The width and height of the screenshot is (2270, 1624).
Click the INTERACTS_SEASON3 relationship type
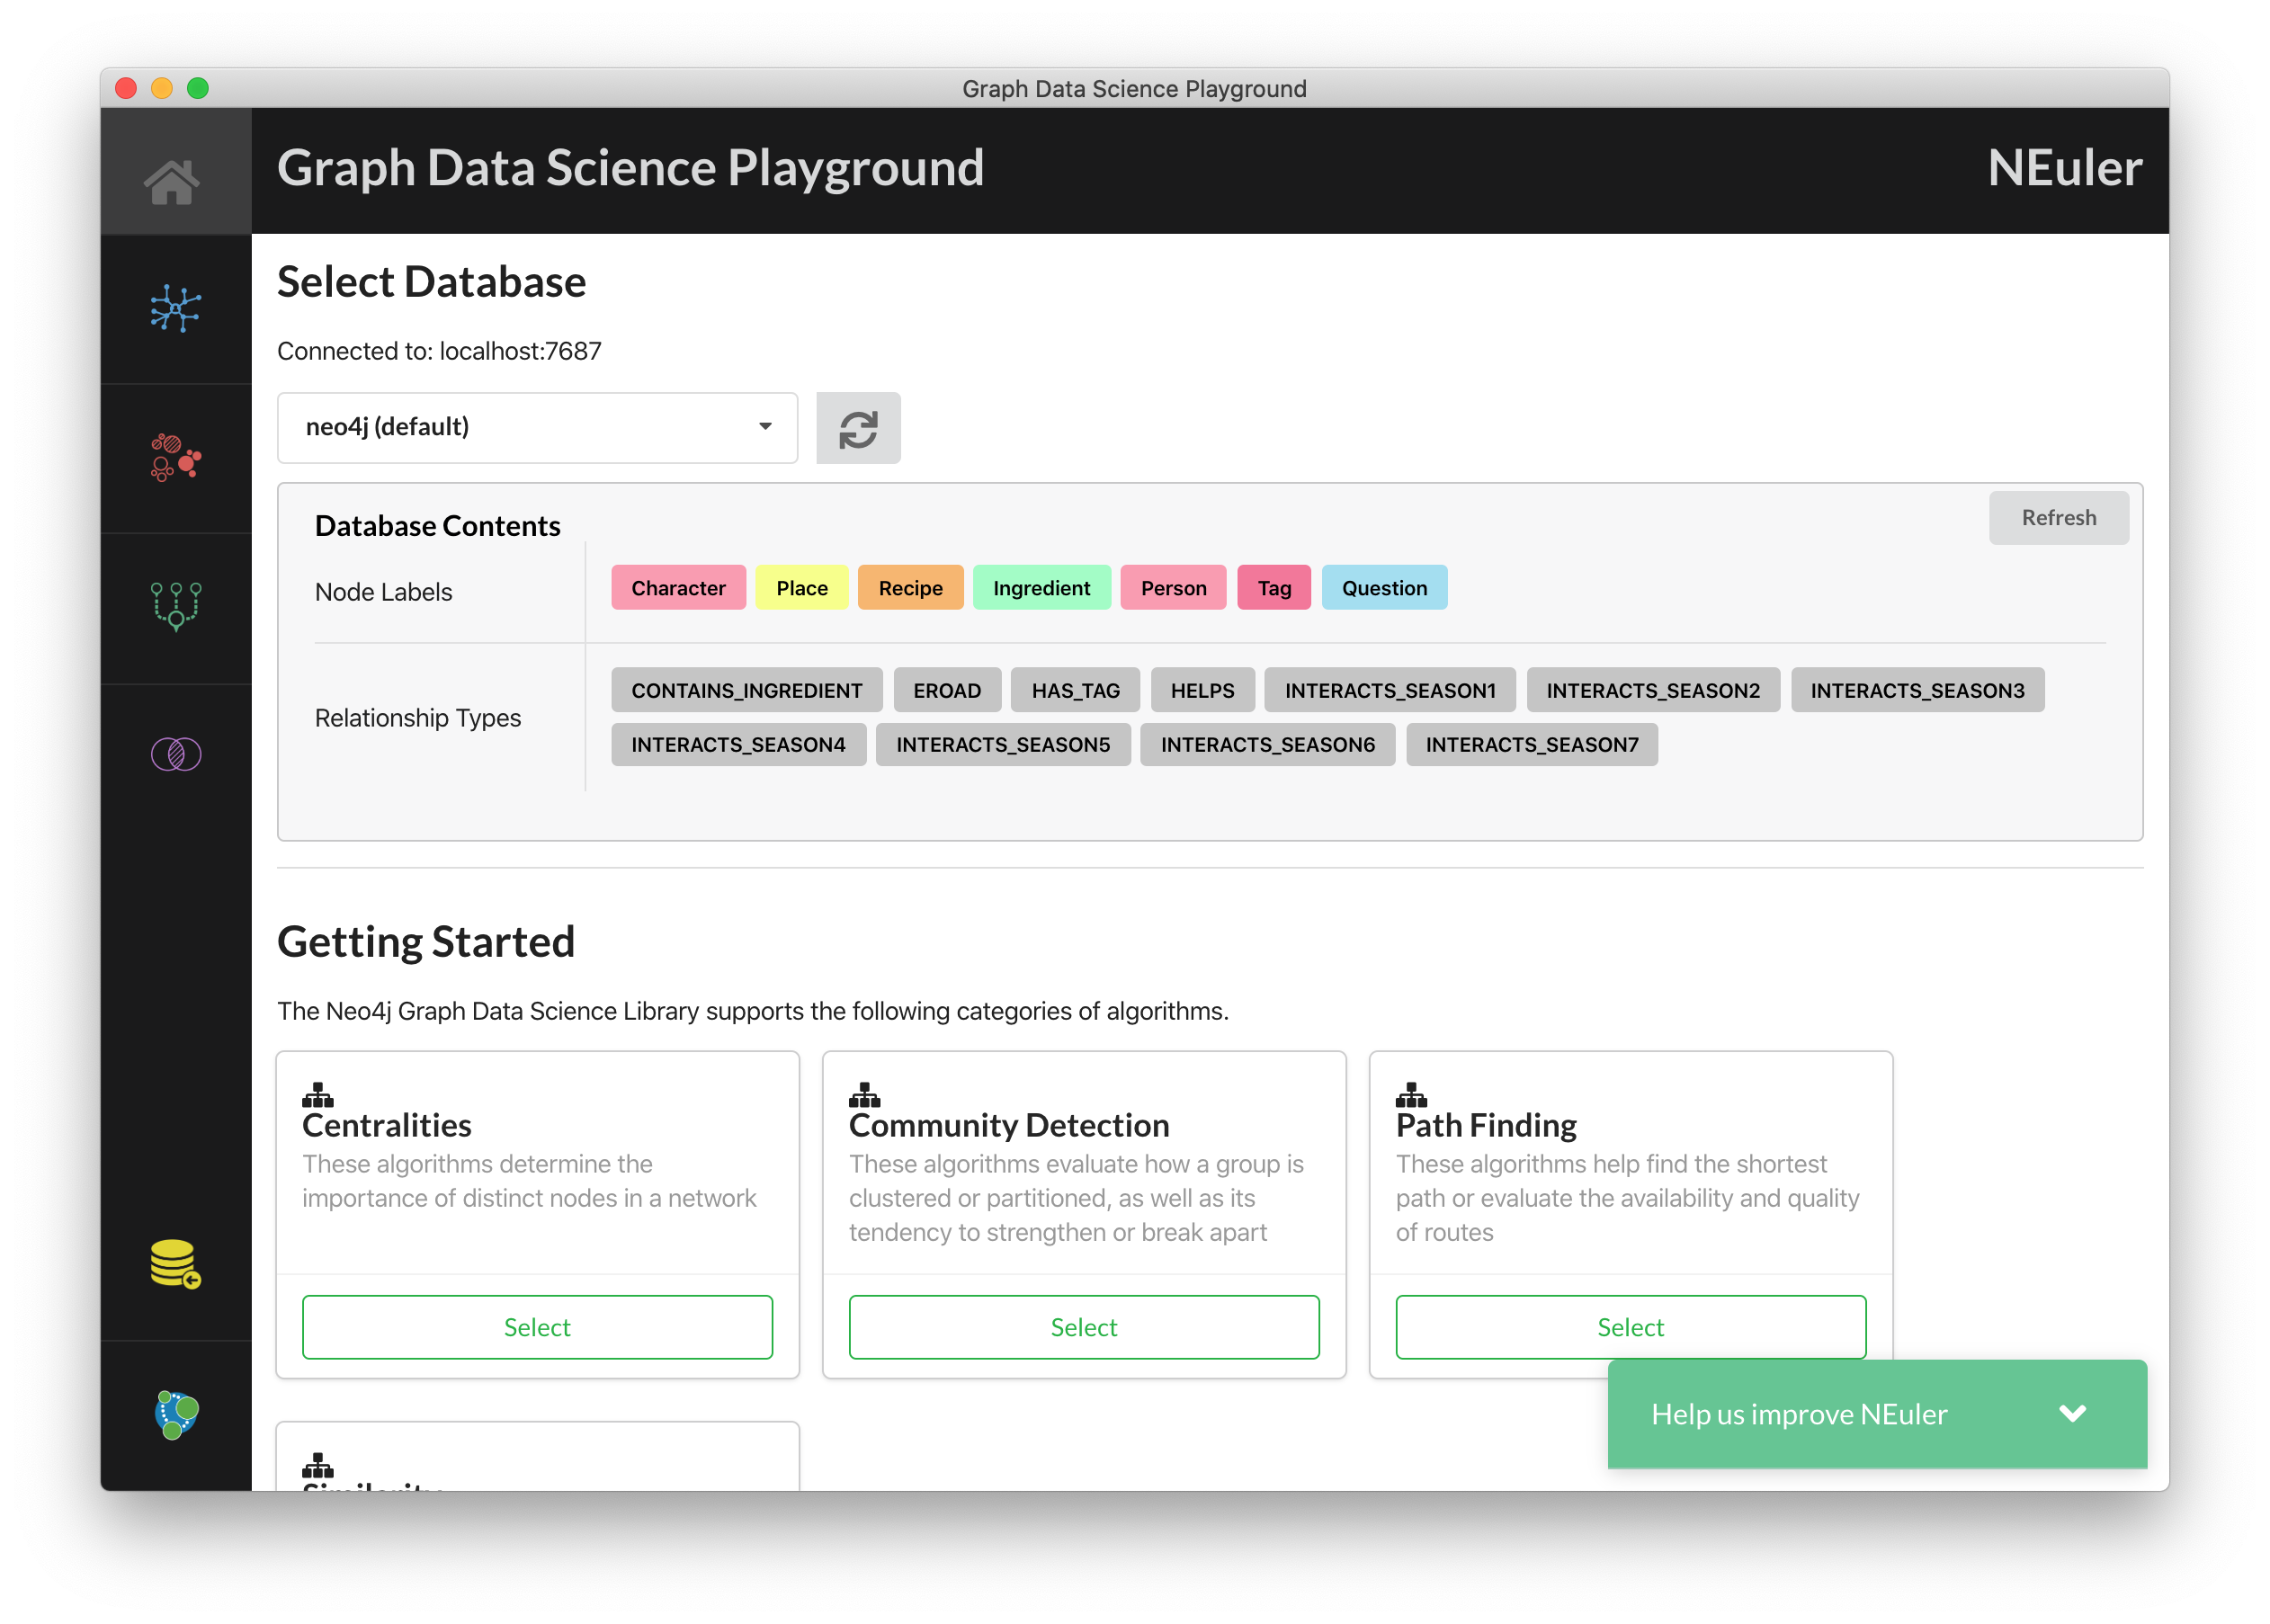tap(1917, 690)
